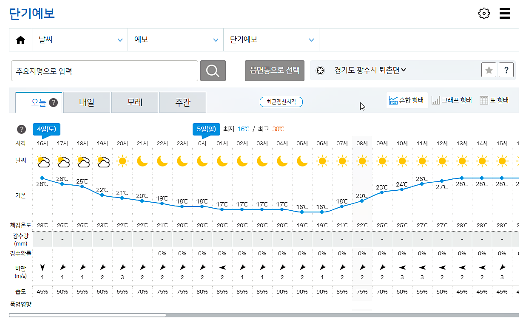Add location to favorites star icon
Screen dimensions: 526x322
click(489, 70)
